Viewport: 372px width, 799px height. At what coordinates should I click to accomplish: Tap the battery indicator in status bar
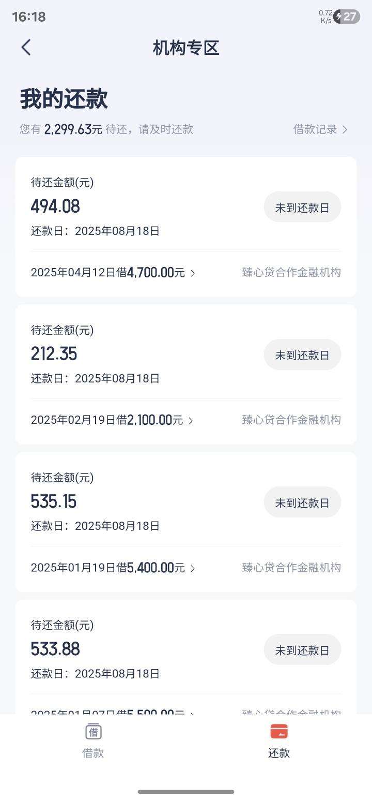pos(347,17)
